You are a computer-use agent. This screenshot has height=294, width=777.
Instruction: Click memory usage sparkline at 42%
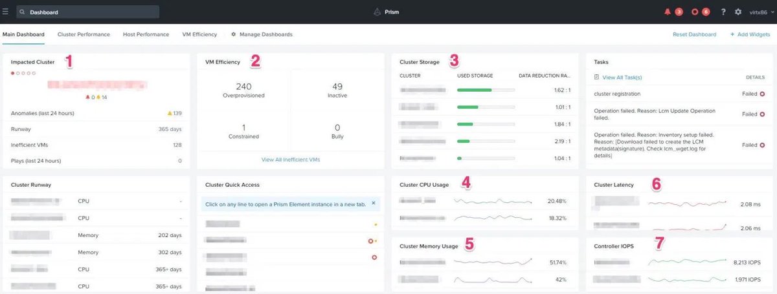(493, 280)
